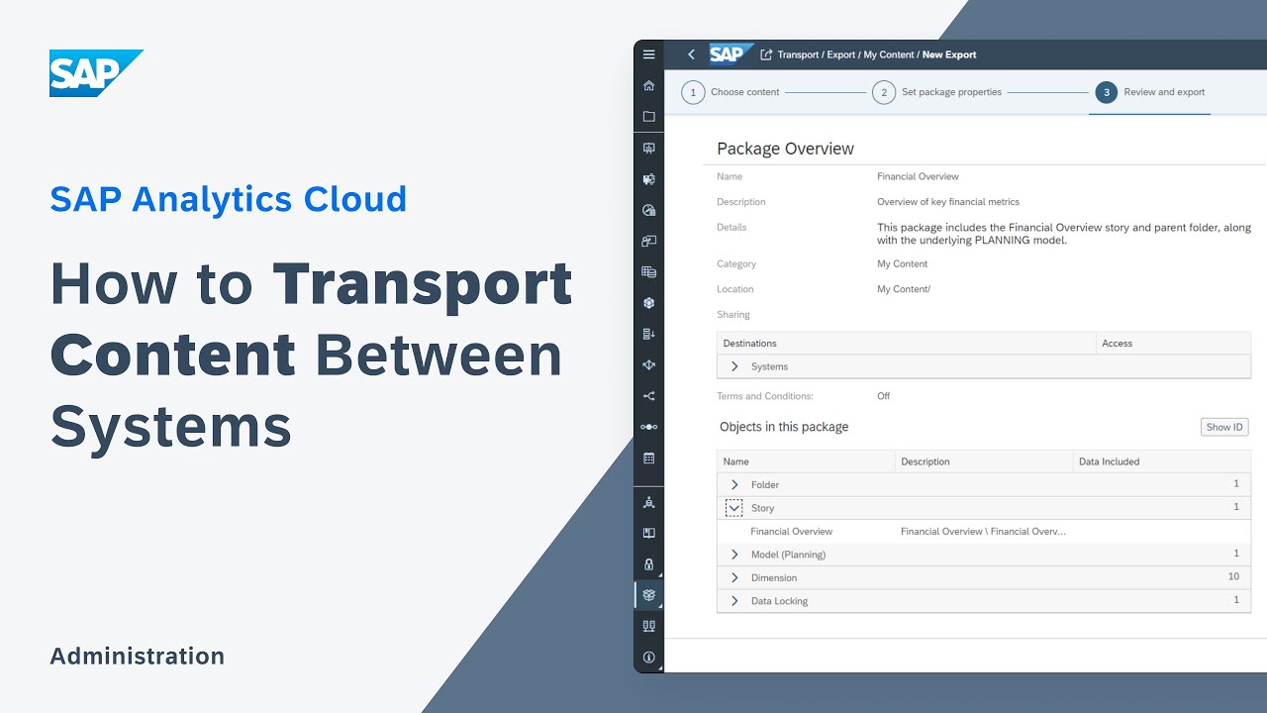Click the Dimension count value 10
This screenshot has height=713, width=1267.
pyautogui.click(x=1233, y=577)
